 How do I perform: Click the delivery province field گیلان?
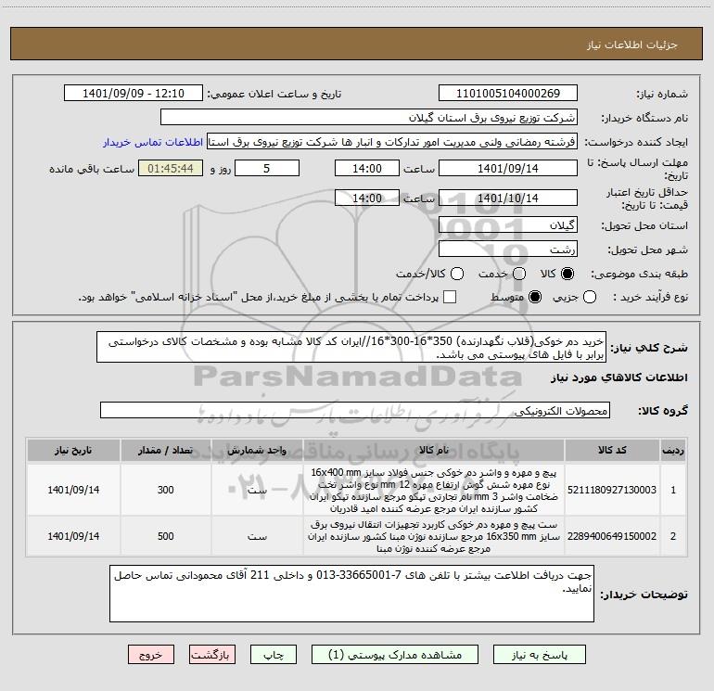[x=508, y=224]
